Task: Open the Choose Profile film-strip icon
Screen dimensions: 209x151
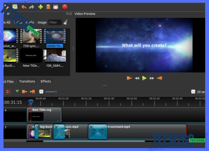Action: (x=48, y=7)
